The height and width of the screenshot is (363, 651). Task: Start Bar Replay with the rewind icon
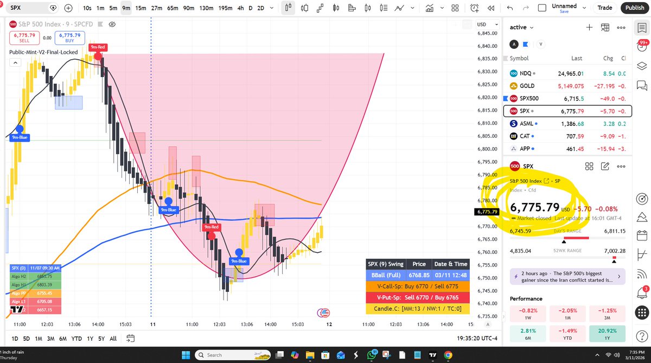click(x=491, y=8)
